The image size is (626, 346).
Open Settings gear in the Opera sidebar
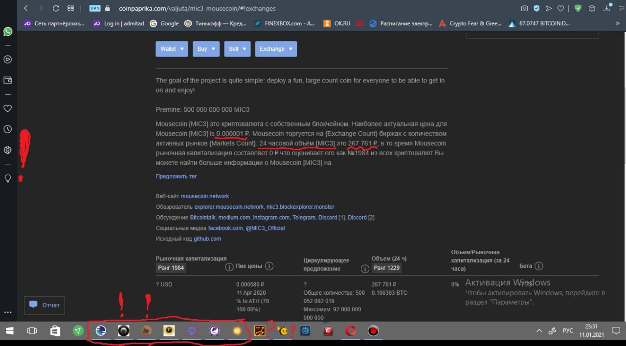point(8,150)
